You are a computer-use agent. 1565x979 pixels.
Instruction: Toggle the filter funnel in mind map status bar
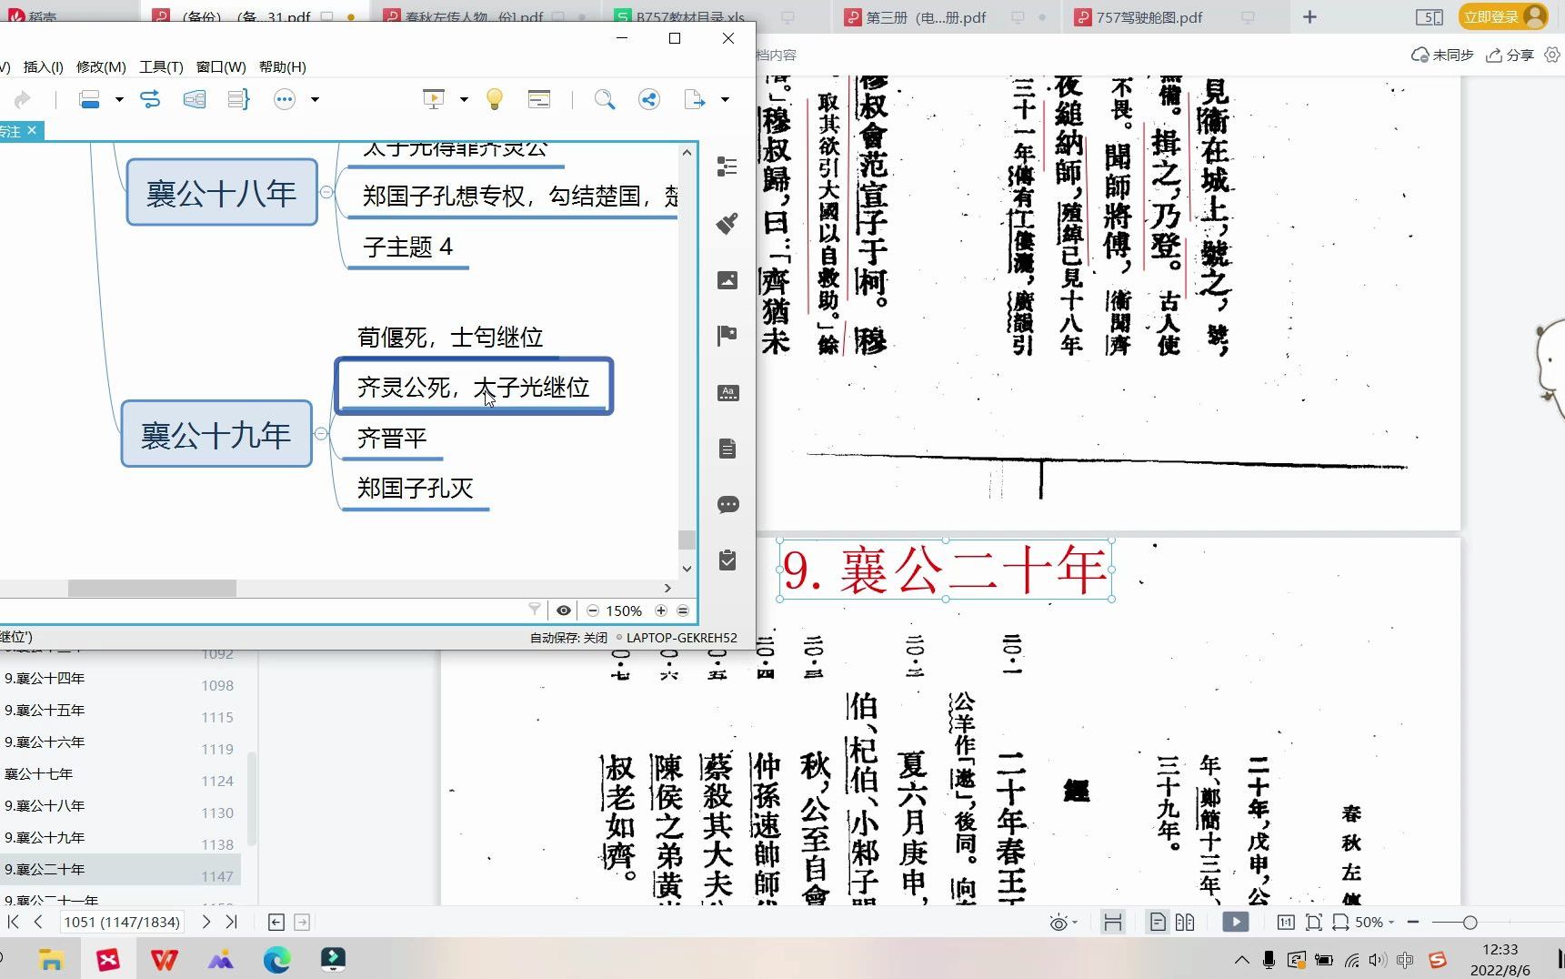pos(535,610)
